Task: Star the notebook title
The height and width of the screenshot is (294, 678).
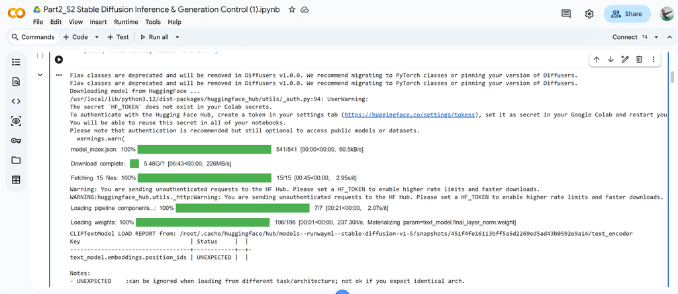Action: click(x=292, y=10)
